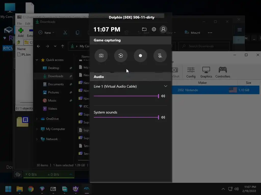Screen dimensions: 261x195
Task: Go up one folder level in Explorer
Action: 63,46
